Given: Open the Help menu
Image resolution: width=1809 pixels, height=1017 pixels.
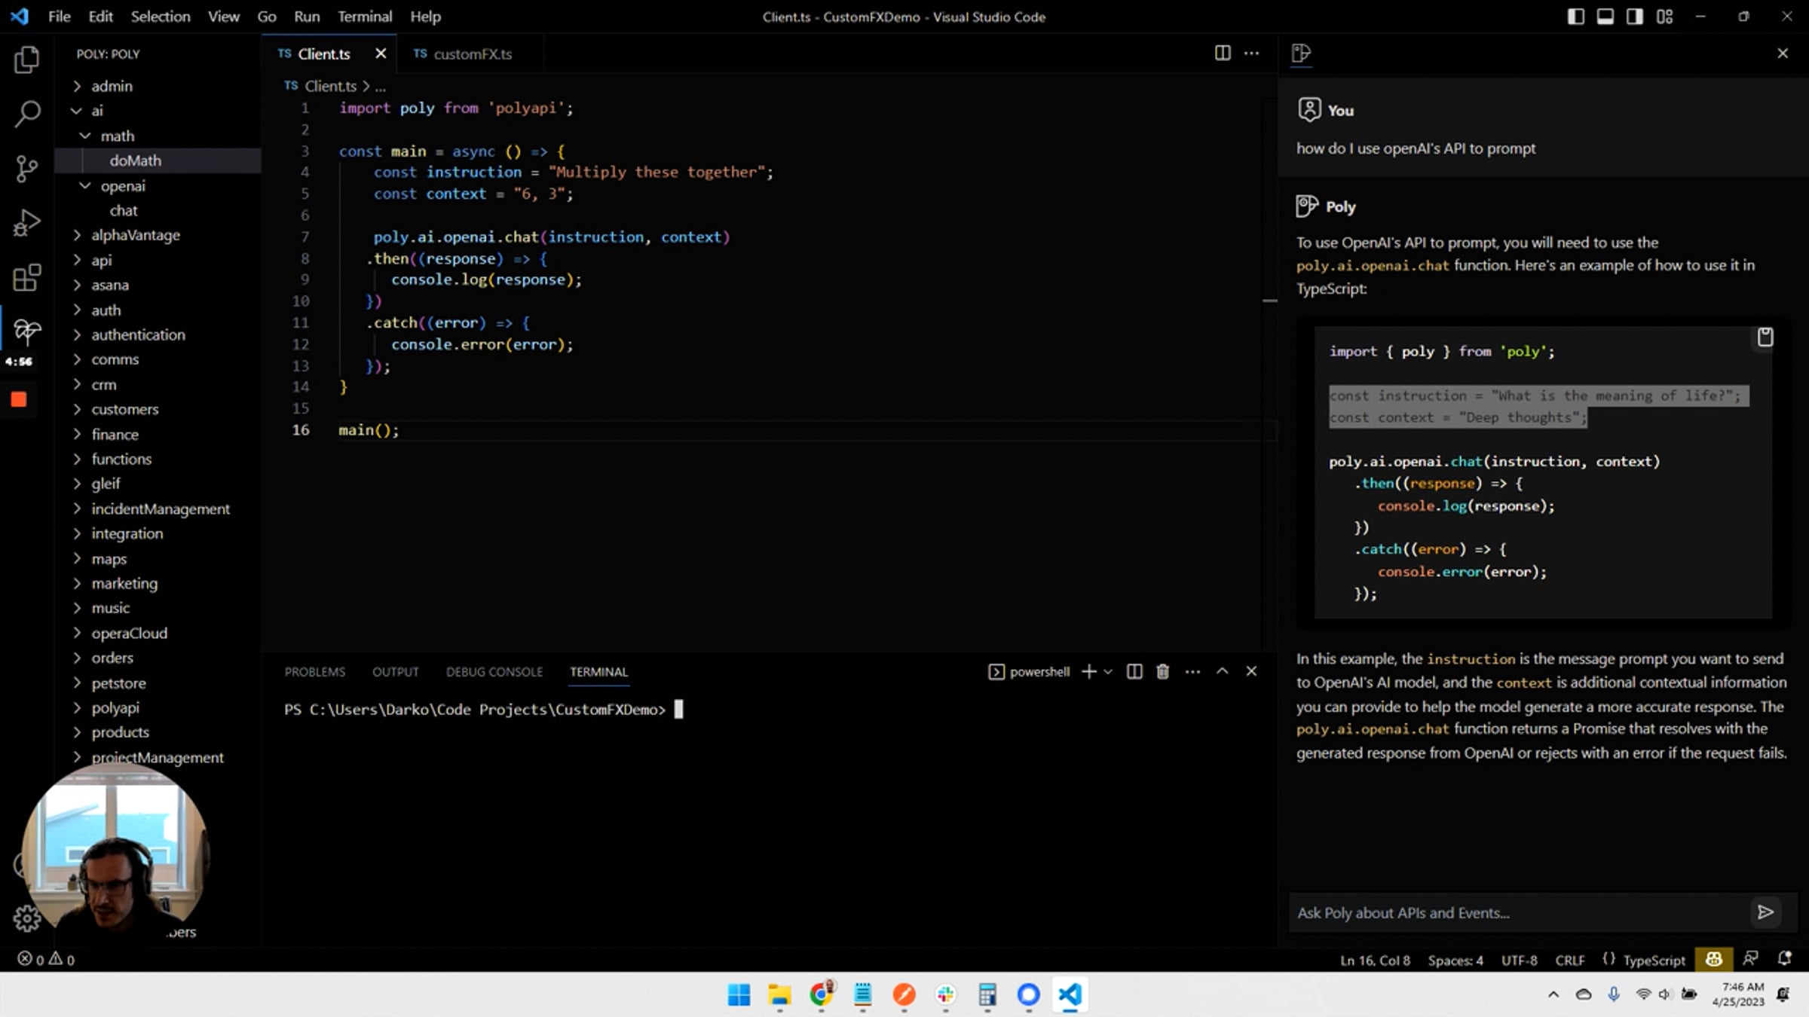Looking at the screenshot, I should (425, 17).
